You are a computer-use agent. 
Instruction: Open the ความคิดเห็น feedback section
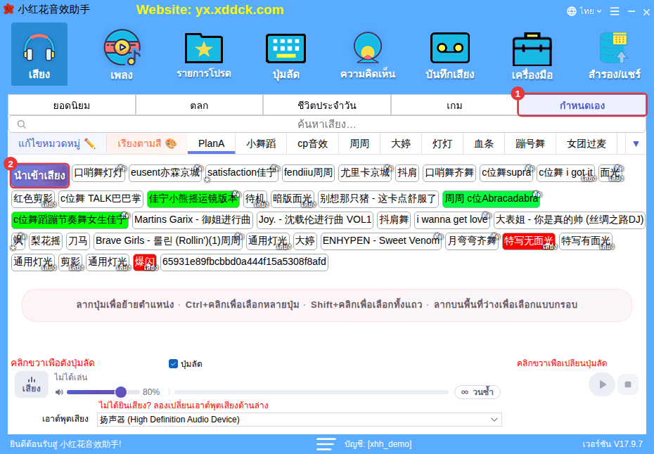pos(368,54)
